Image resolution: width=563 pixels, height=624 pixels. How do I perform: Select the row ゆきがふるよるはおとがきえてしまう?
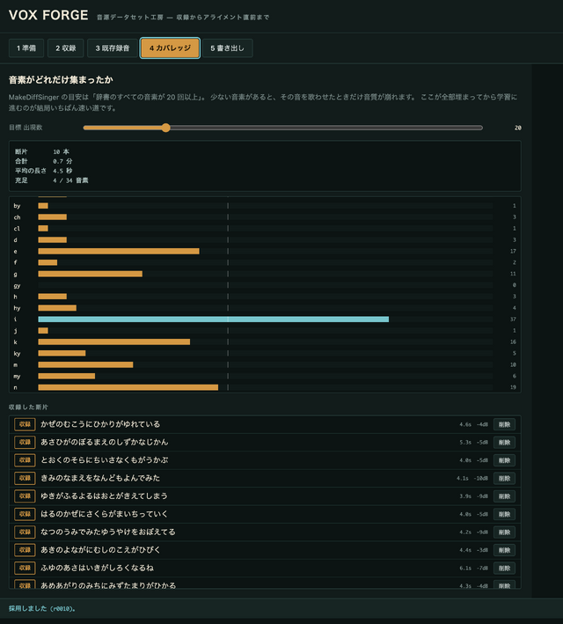click(x=265, y=496)
